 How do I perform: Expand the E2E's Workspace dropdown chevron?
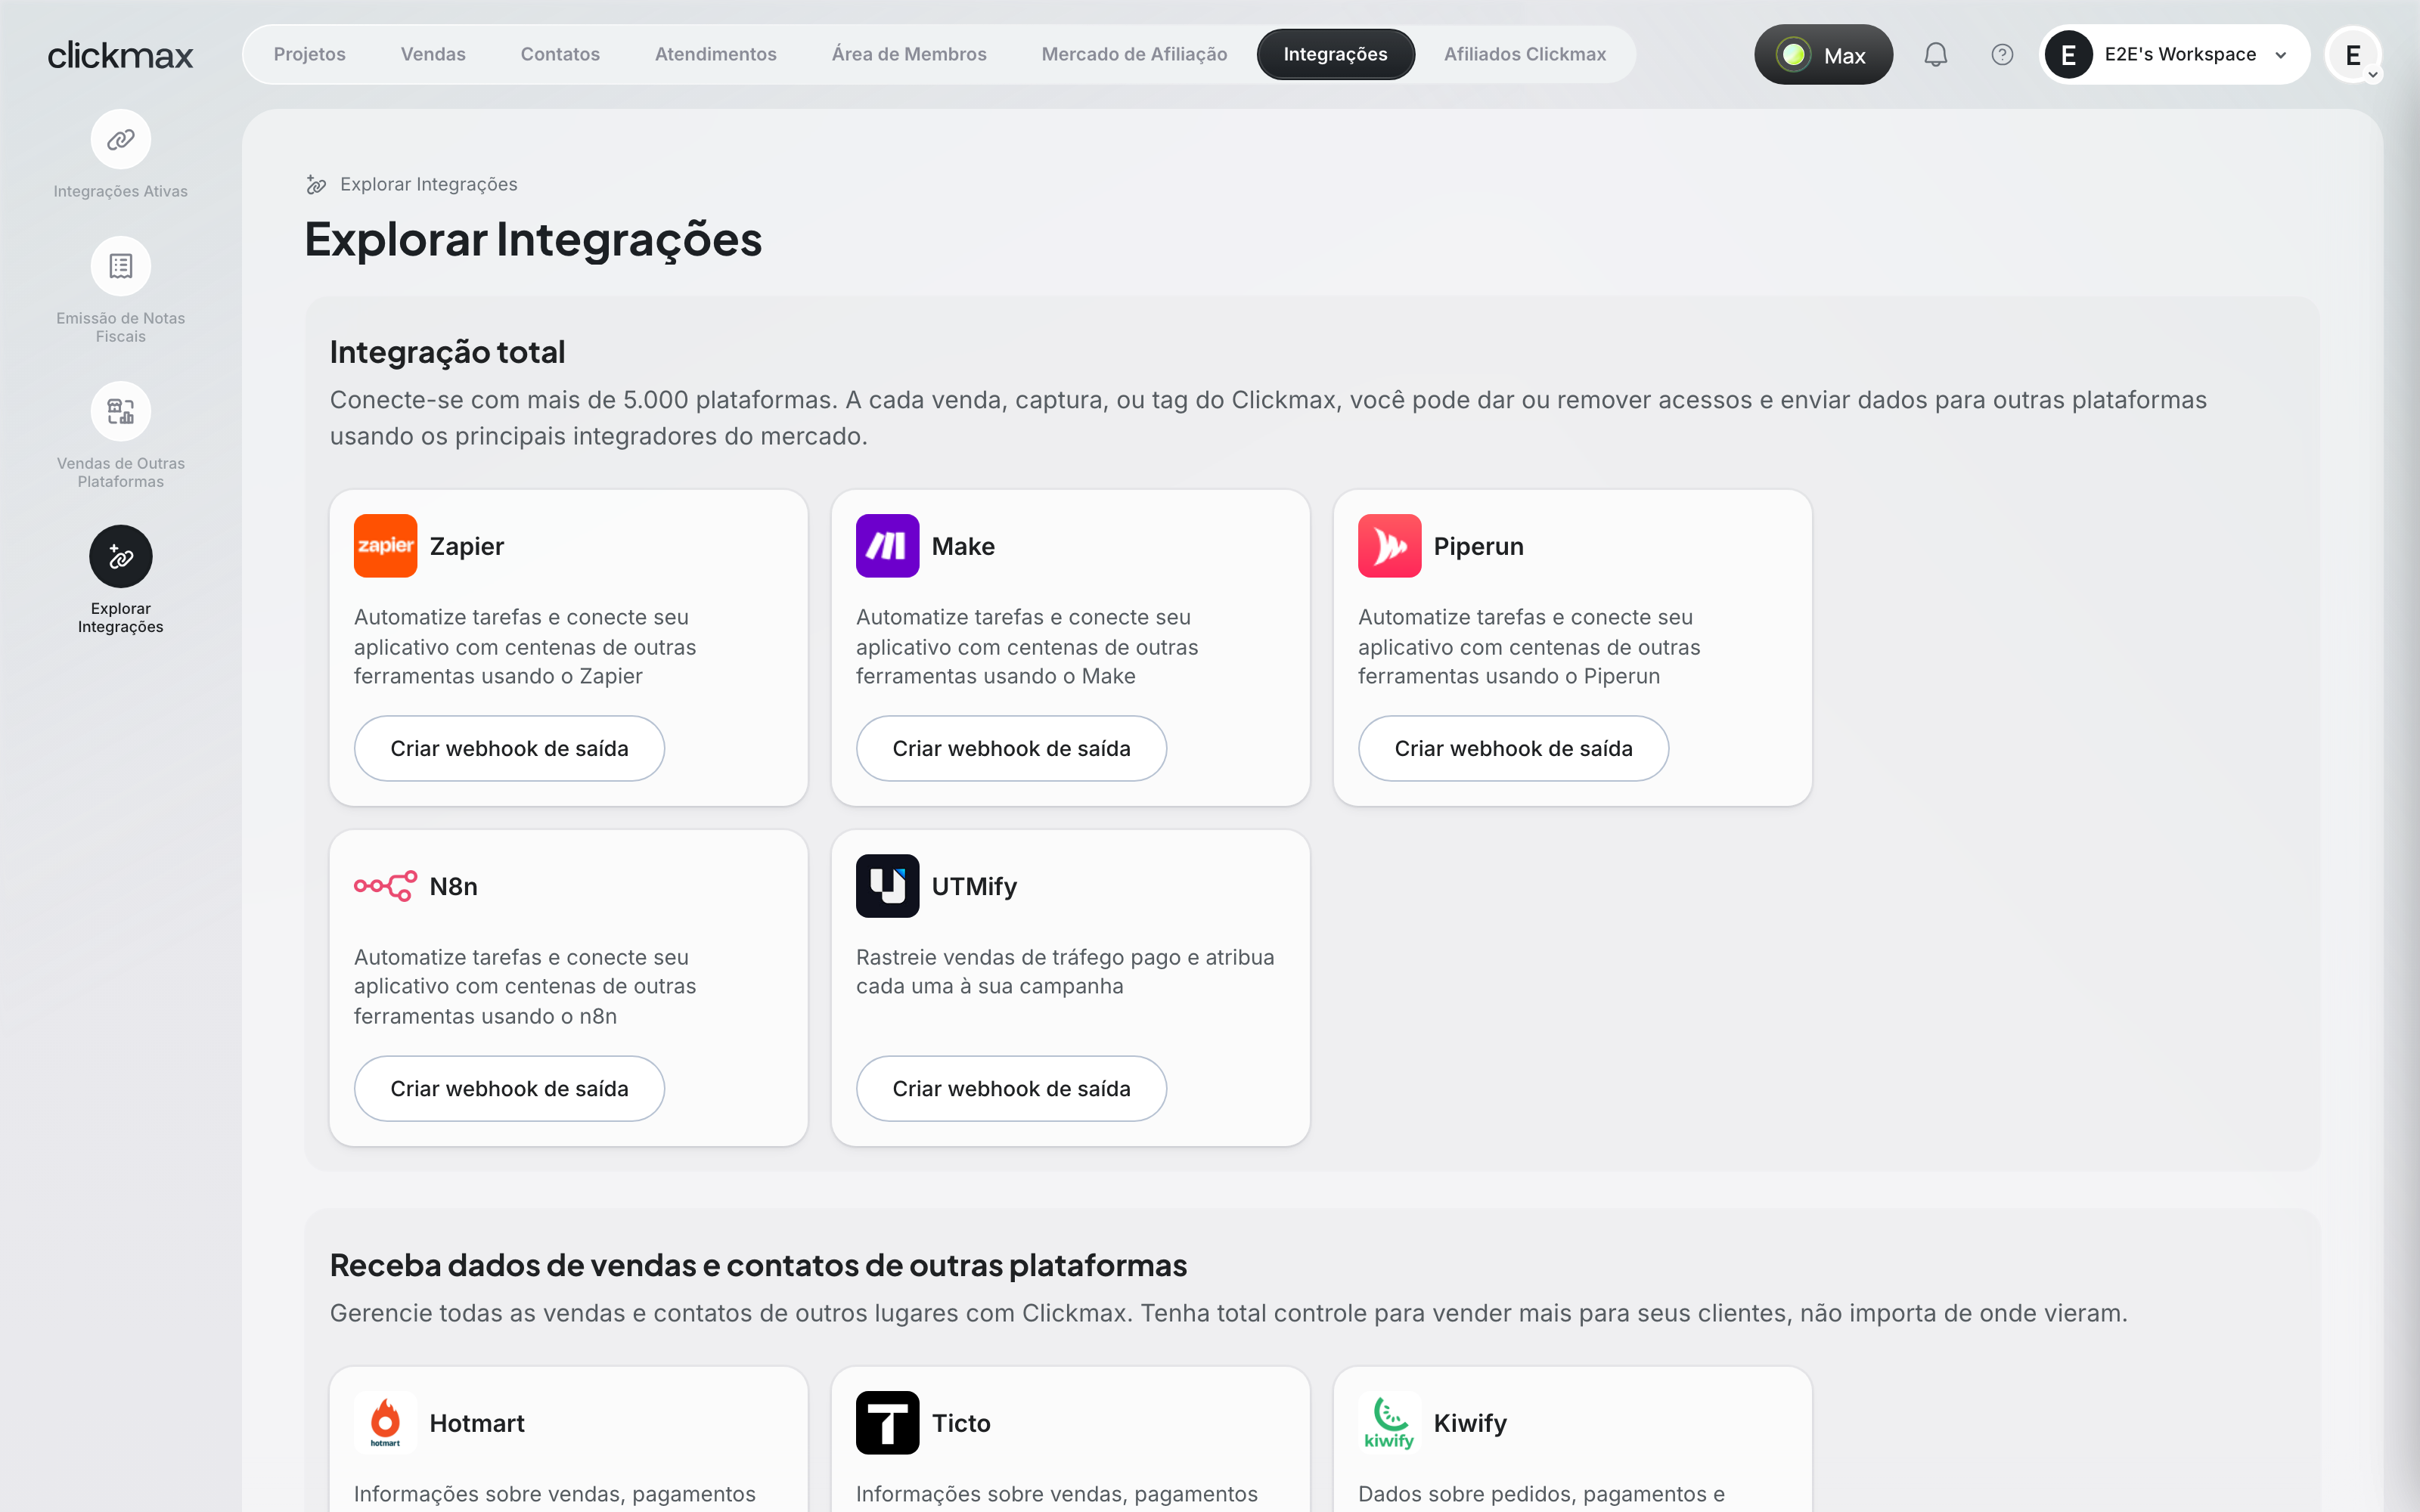coord(2281,55)
